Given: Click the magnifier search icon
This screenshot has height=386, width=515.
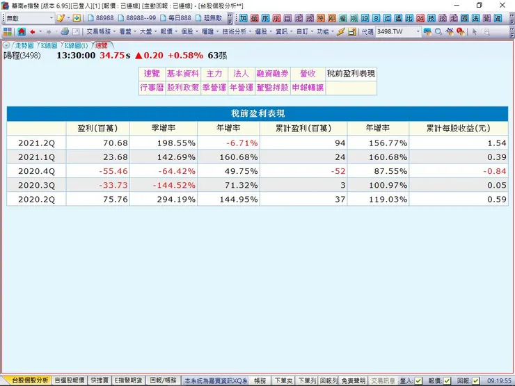Looking at the screenshot, I should (438, 31).
